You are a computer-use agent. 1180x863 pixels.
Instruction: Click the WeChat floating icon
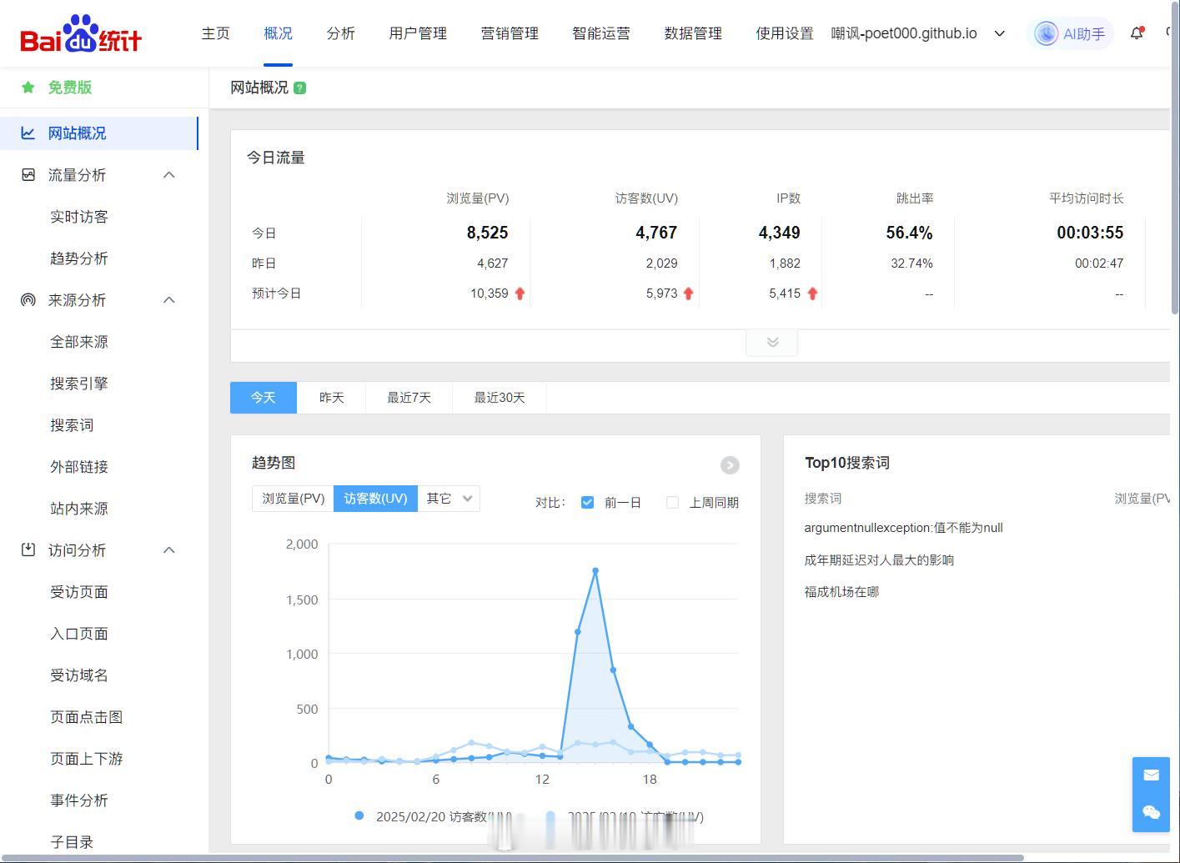point(1152,813)
